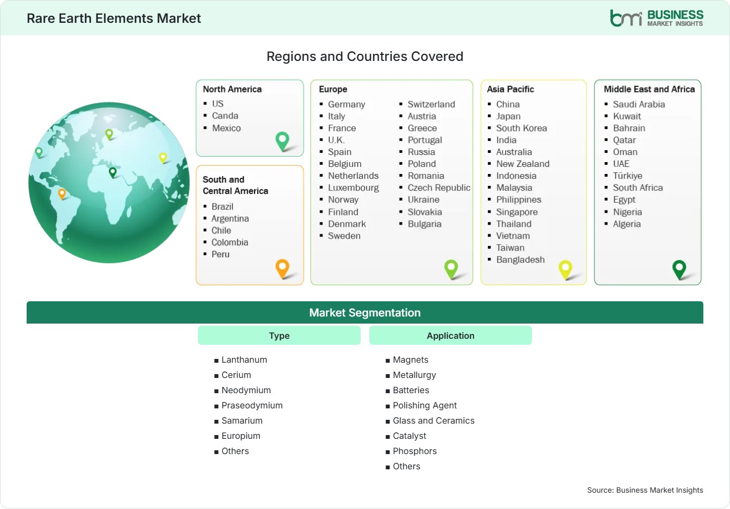Click the Rare Earth Elements Market title
Screen dimensions: 730x509
tap(114, 18)
